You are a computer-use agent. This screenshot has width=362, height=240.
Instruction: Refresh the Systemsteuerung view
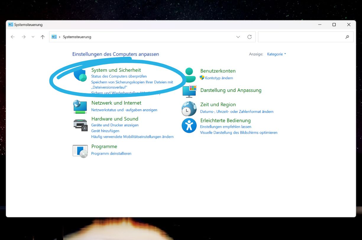tap(250, 37)
